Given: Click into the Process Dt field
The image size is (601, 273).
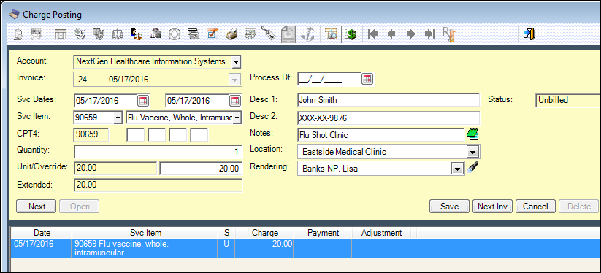Looking at the screenshot, I should pyautogui.click(x=329, y=79).
